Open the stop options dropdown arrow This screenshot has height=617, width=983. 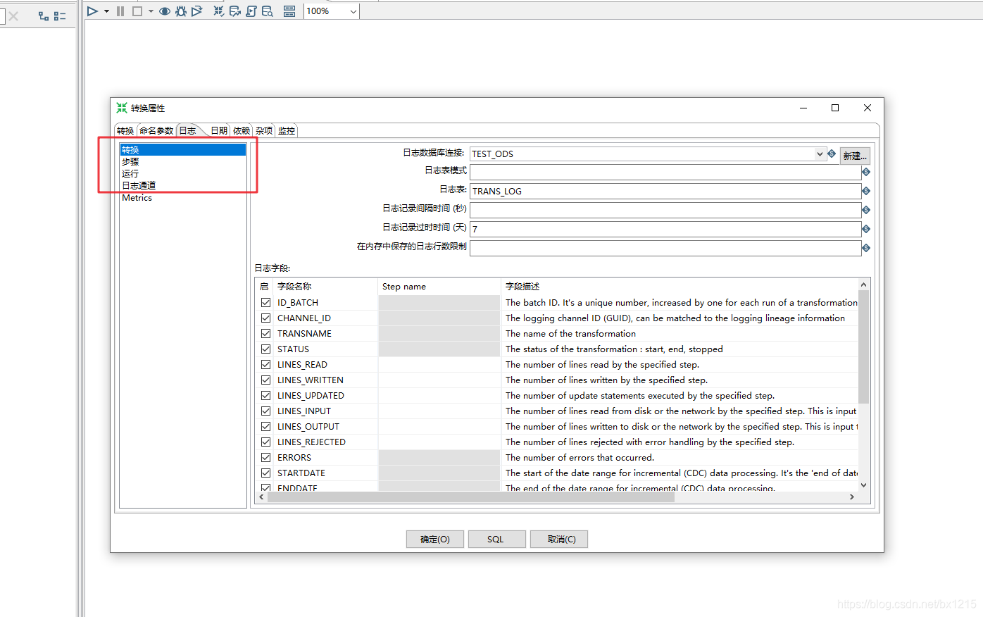tap(151, 11)
